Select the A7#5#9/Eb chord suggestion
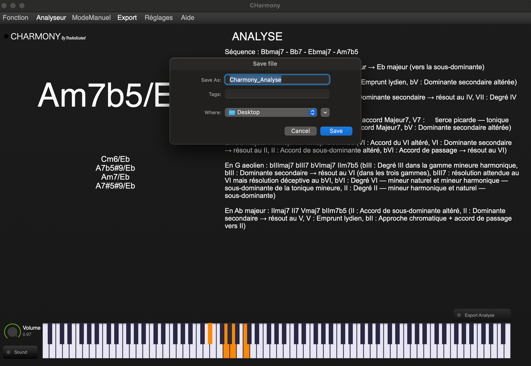The image size is (531, 366). [x=115, y=186]
